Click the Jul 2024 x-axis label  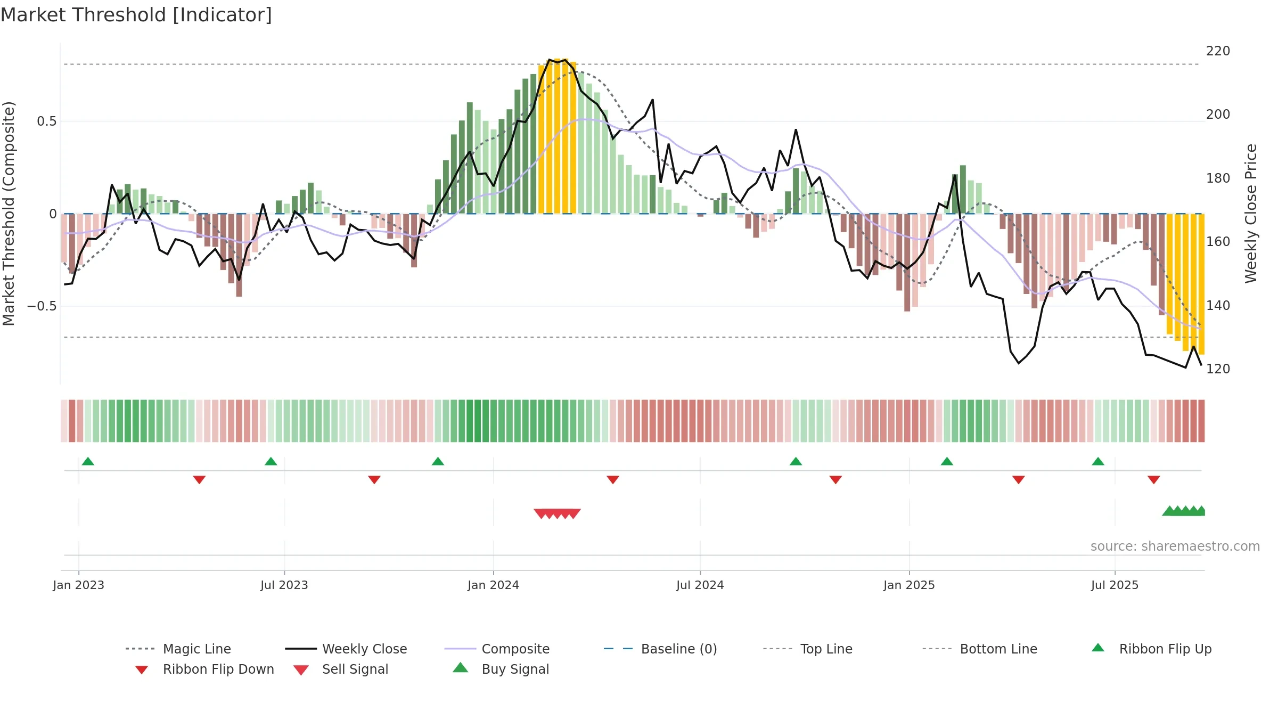click(700, 585)
